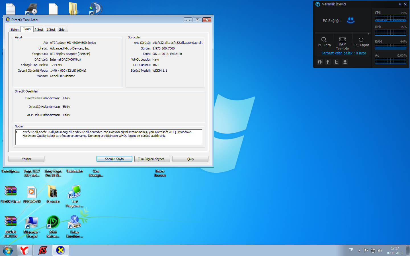
Task: Expand more tools arrow in Verimlilik İzleyici
Action: tap(369, 34)
